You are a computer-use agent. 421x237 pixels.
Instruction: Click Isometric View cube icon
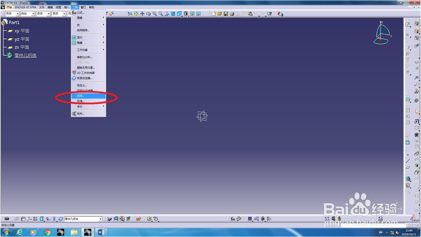point(179,14)
